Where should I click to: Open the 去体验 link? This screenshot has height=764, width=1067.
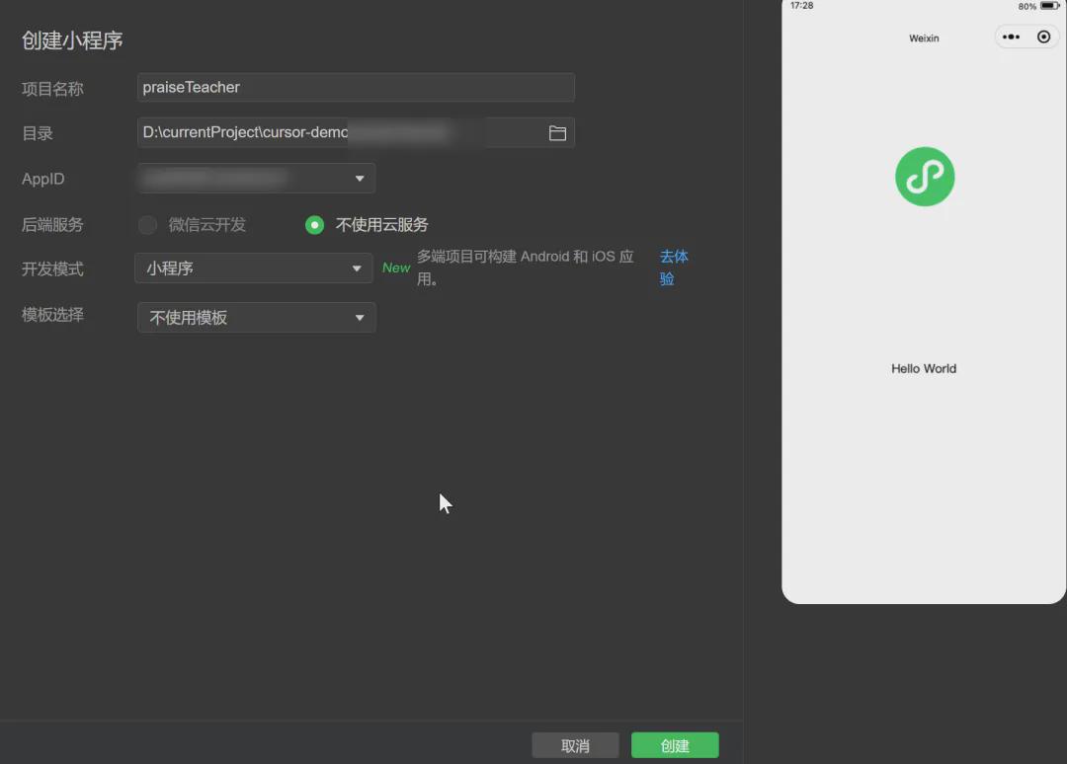tap(673, 267)
